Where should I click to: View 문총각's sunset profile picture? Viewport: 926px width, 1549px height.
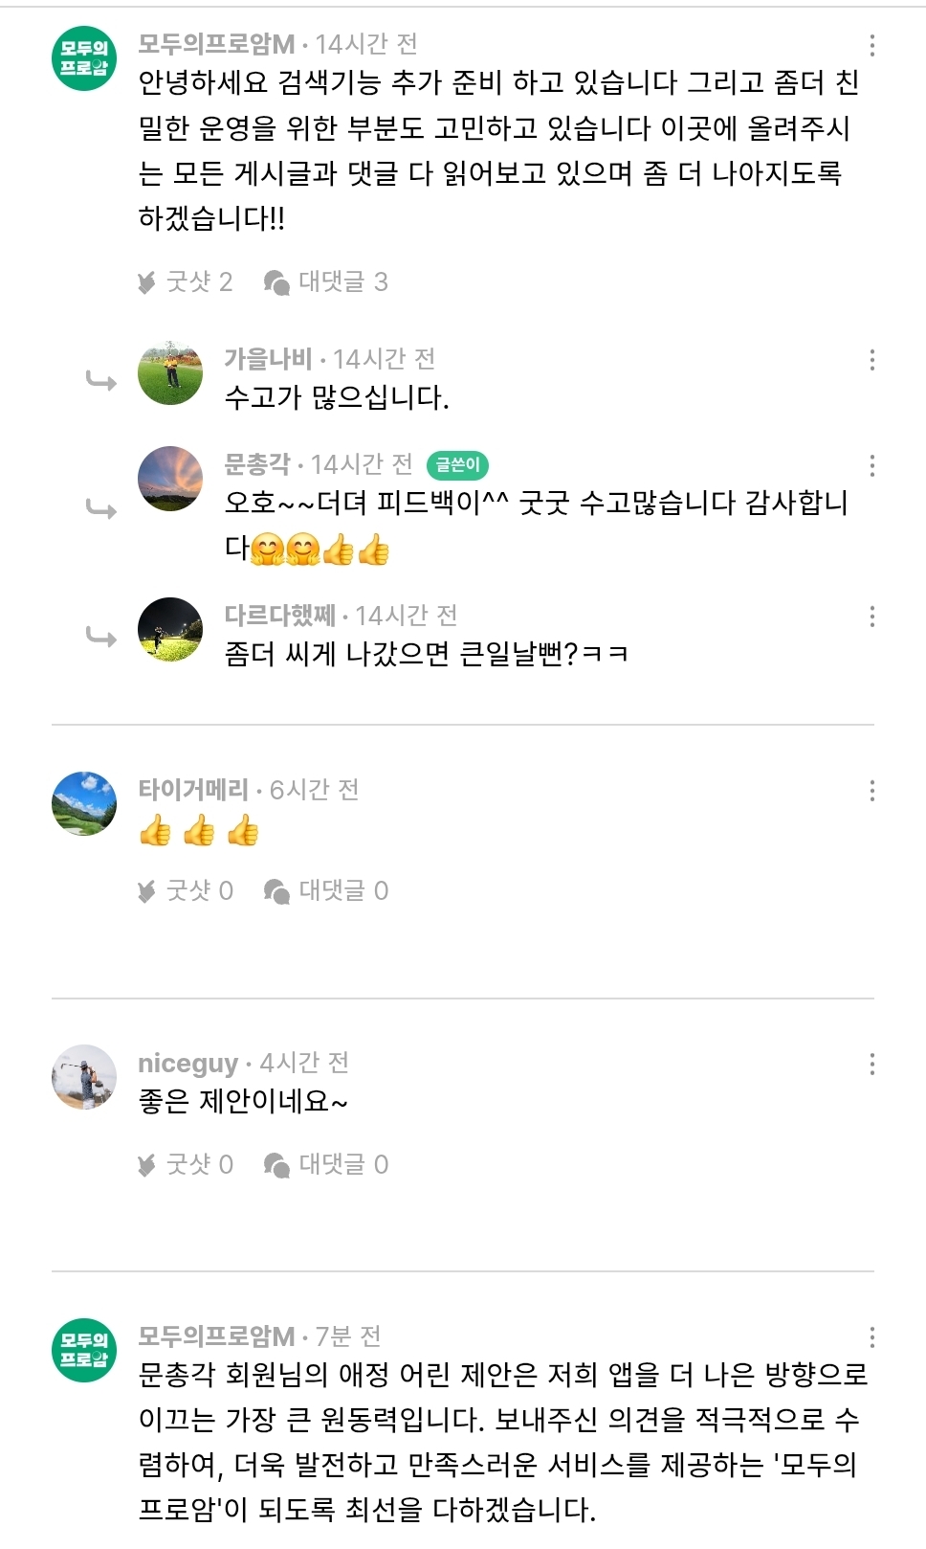click(x=170, y=478)
